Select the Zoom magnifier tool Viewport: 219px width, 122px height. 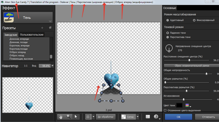coord(68,117)
